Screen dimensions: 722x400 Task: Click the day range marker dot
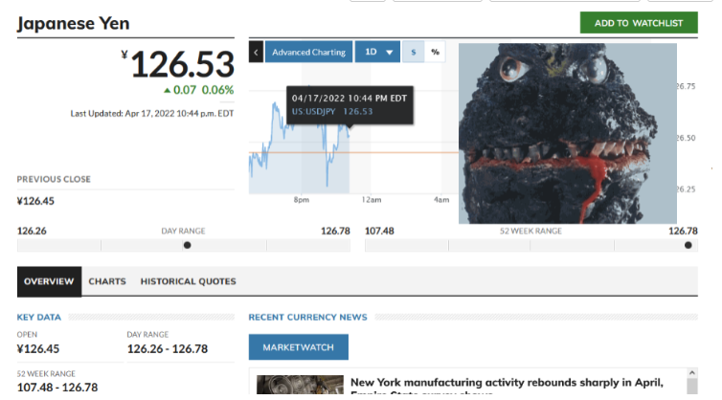point(187,245)
